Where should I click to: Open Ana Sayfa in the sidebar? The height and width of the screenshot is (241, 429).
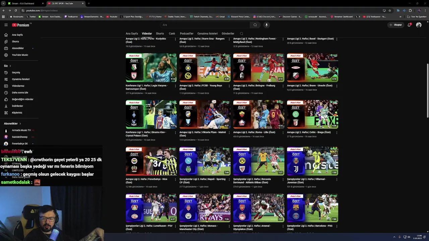click(17, 35)
